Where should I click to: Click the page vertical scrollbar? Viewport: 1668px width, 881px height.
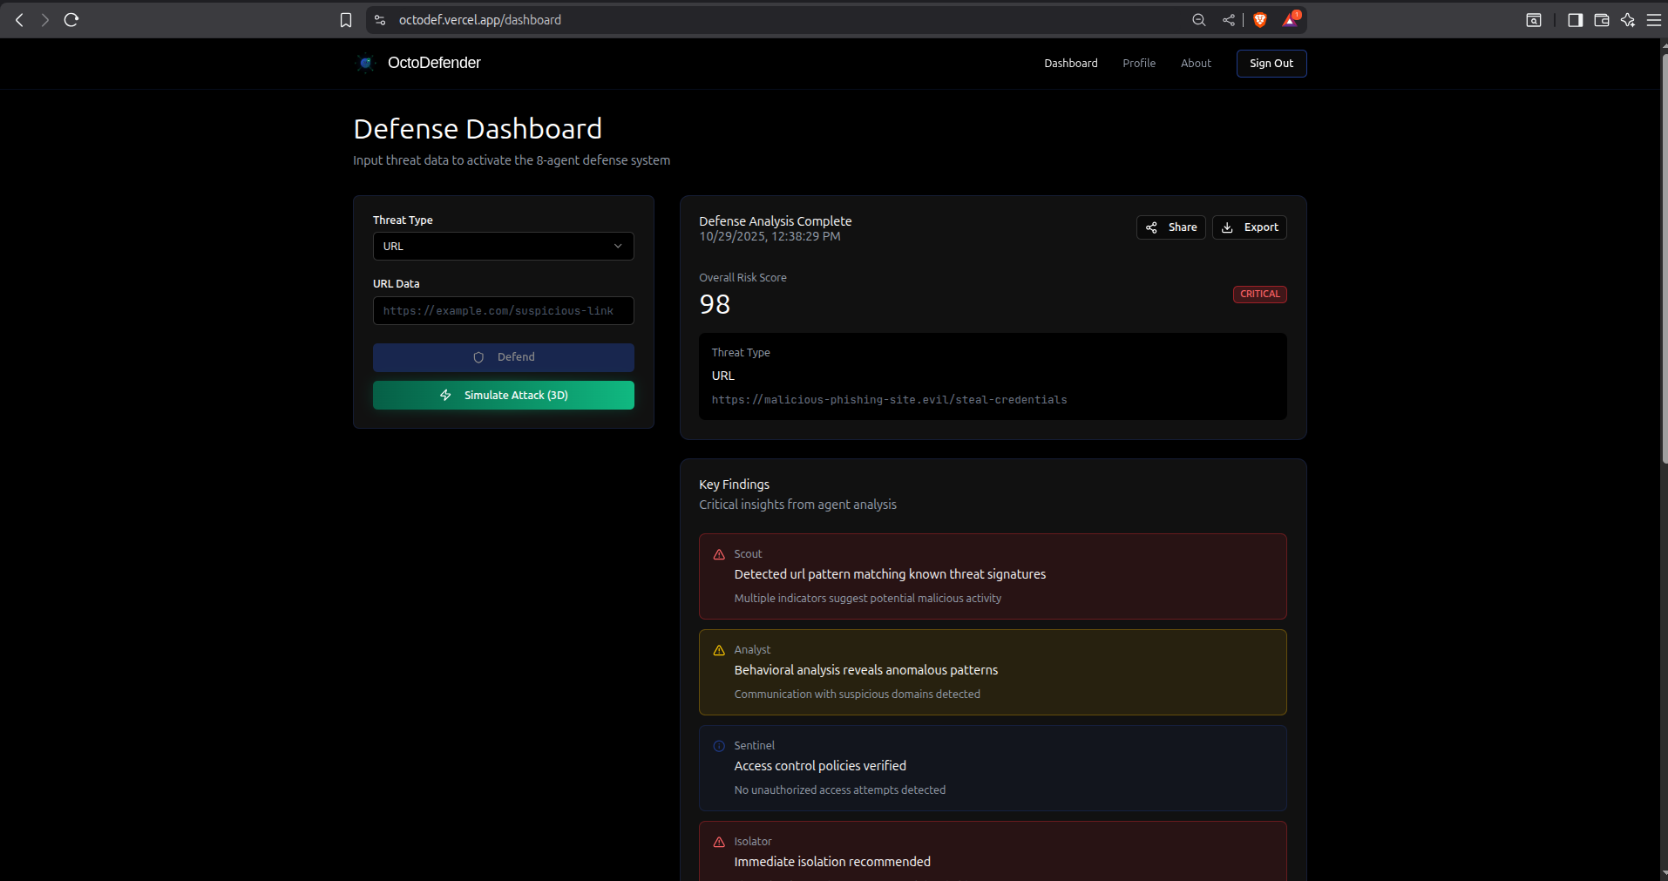click(x=1664, y=260)
